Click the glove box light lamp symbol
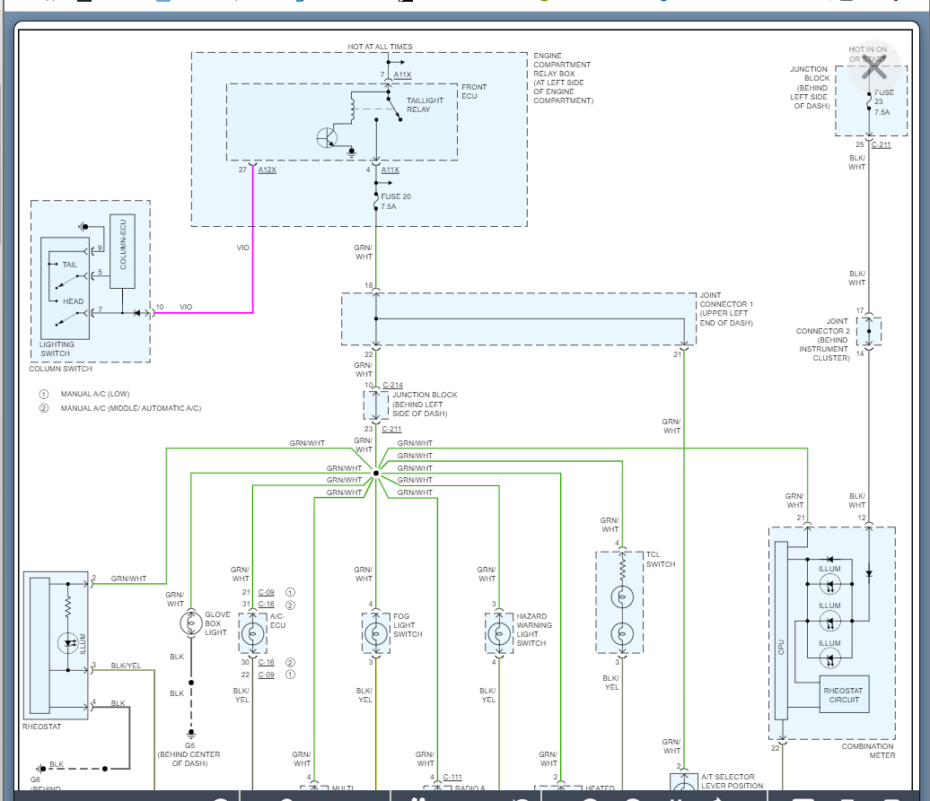The image size is (930, 801). pos(190,623)
